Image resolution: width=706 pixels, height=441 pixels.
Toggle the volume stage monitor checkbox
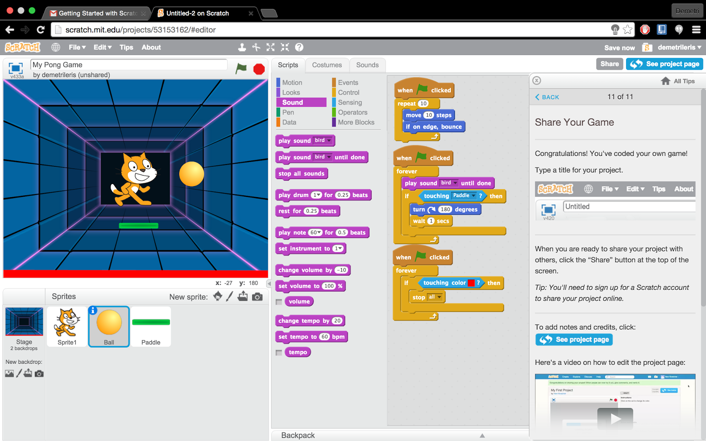point(279,302)
